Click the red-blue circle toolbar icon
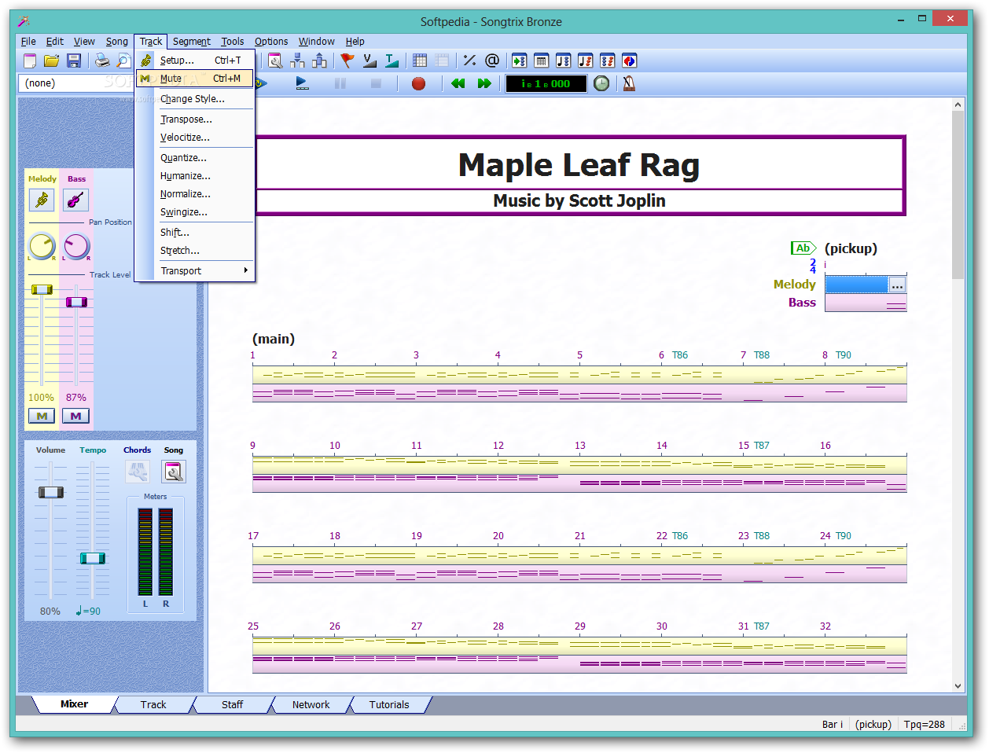Screen dimensions: 989x753 click(629, 61)
